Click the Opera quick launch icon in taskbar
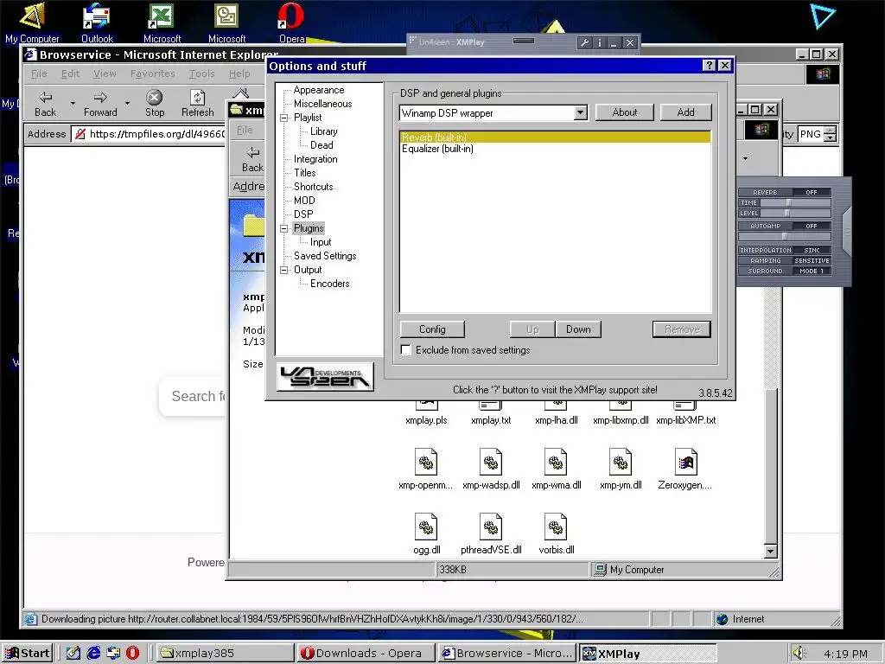Screen dimensions: 885x664 [x=132, y=653]
